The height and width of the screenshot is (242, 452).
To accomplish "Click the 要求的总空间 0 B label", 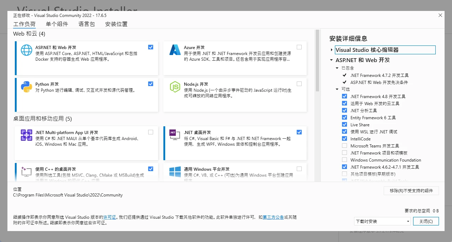I will tap(422, 211).
